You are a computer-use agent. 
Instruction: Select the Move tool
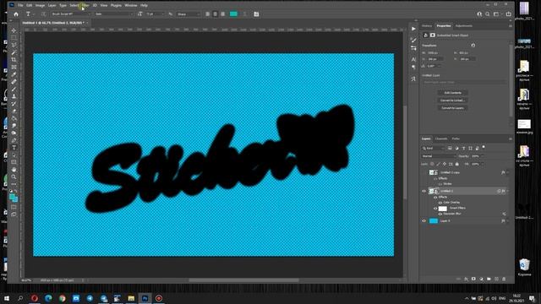click(x=14, y=30)
